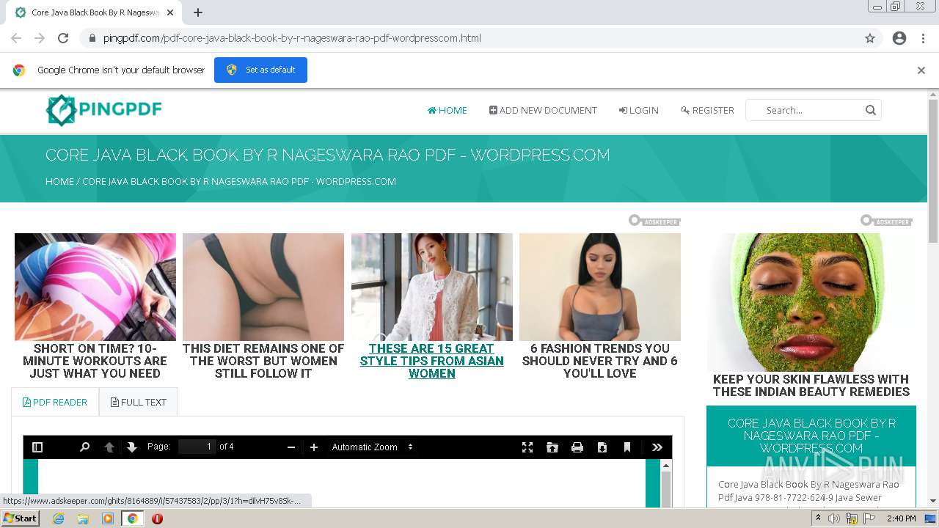Open a file in PDF viewer
The width and height of the screenshot is (939, 528).
(x=552, y=447)
